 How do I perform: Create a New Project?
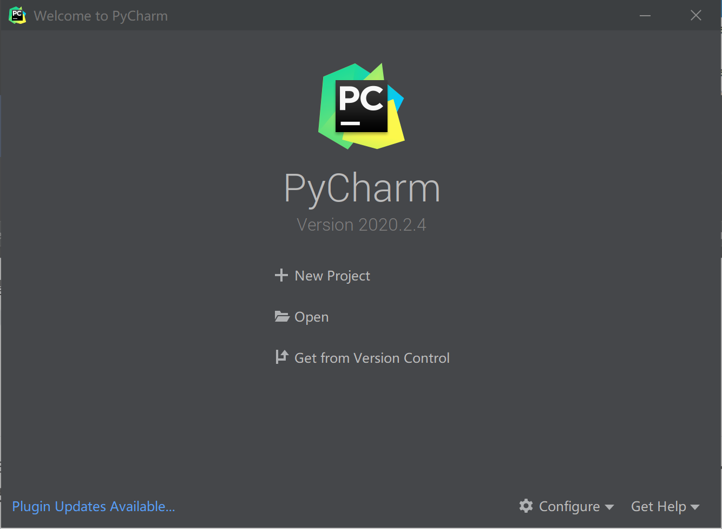click(x=332, y=276)
